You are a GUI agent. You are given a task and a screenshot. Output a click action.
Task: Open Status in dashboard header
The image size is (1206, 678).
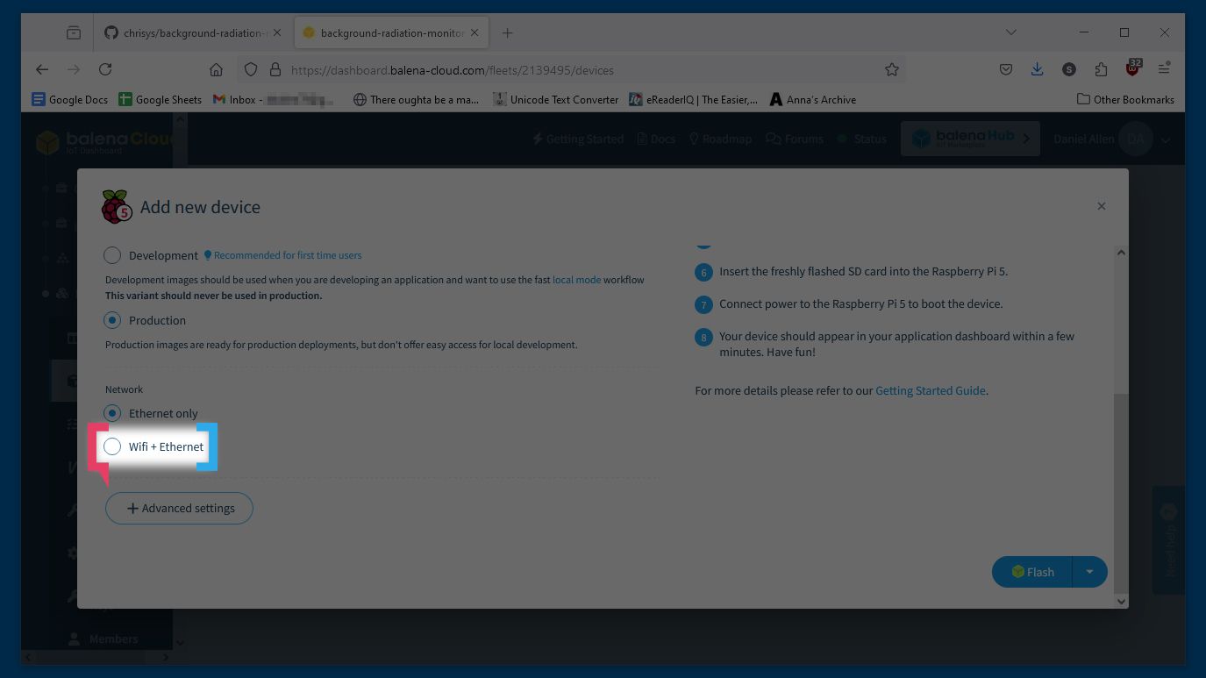pos(861,139)
